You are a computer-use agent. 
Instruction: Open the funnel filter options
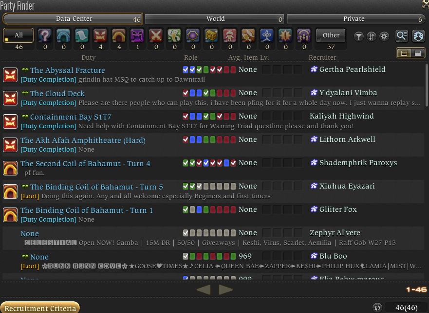click(x=359, y=36)
